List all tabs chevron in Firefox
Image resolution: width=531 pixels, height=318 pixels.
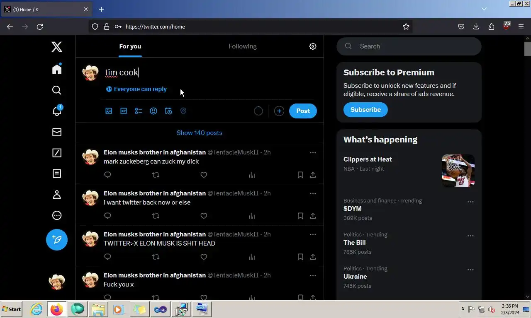tap(484, 9)
